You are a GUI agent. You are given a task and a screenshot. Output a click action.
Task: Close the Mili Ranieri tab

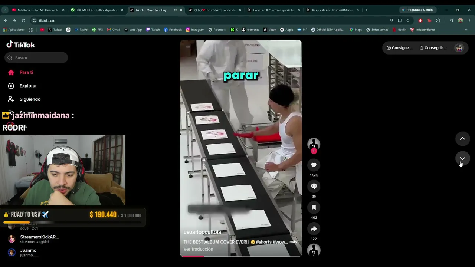63,10
